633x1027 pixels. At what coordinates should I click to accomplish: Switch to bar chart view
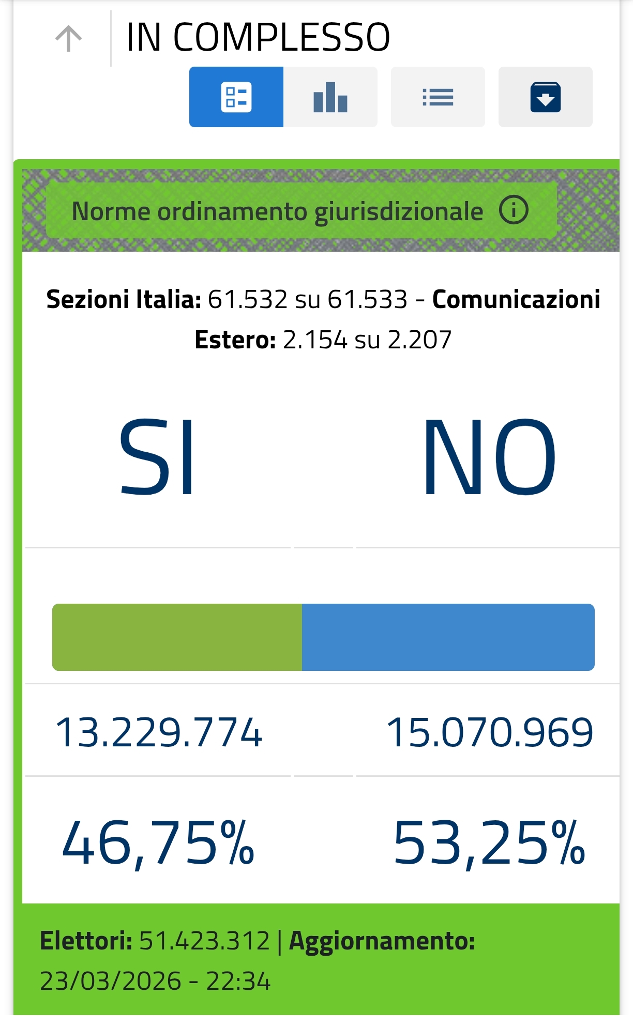330,97
